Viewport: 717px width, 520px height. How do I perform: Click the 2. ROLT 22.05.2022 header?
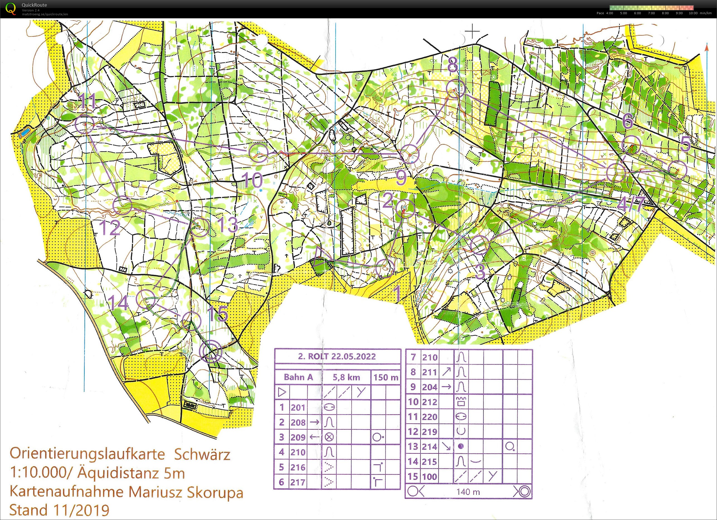[337, 356]
